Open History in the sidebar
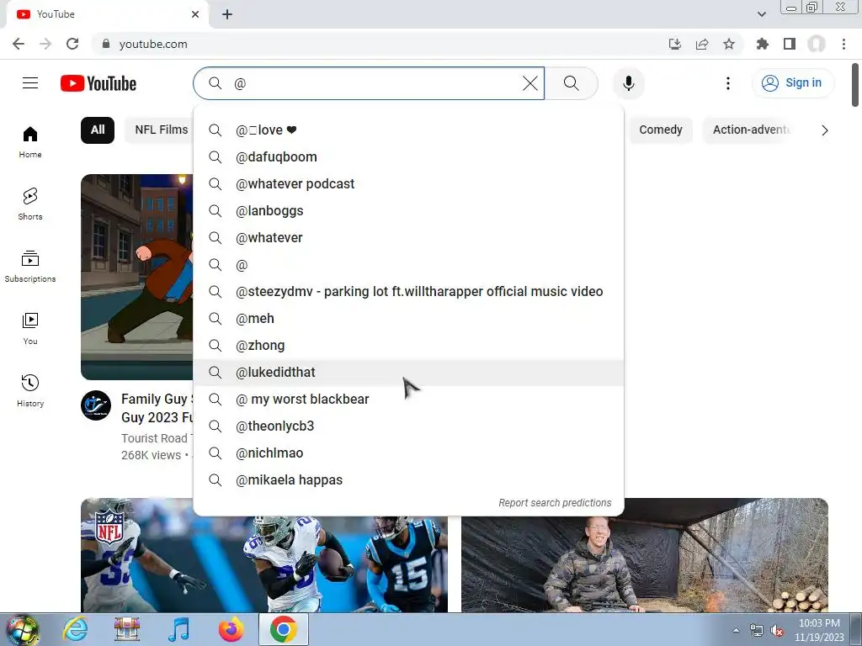The width and height of the screenshot is (862, 646). pos(30,390)
